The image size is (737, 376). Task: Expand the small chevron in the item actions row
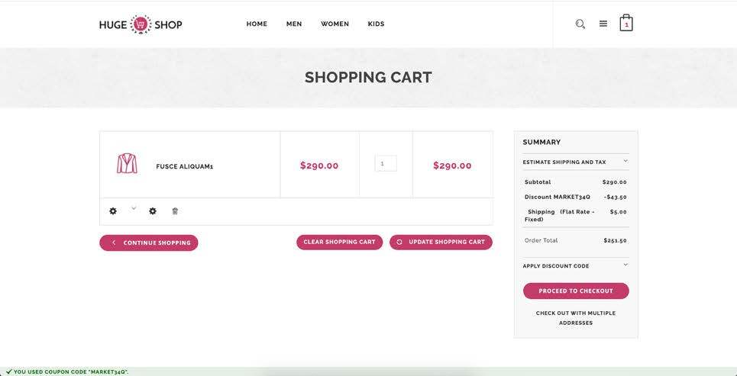pos(134,208)
